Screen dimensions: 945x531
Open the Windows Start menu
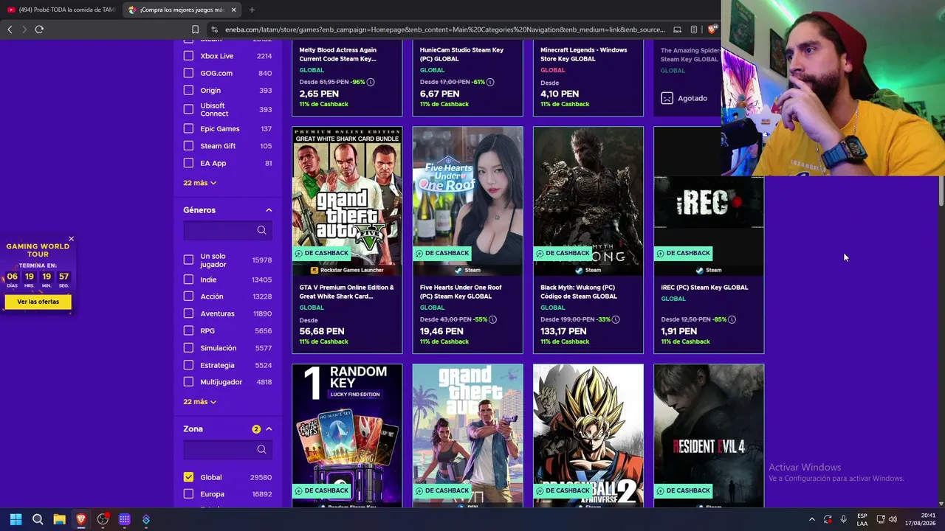tap(16, 519)
